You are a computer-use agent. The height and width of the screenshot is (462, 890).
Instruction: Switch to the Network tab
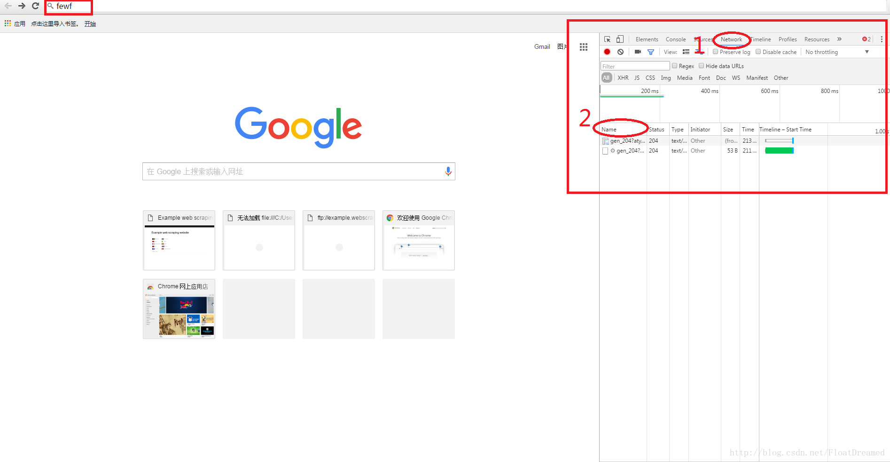pos(731,39)
